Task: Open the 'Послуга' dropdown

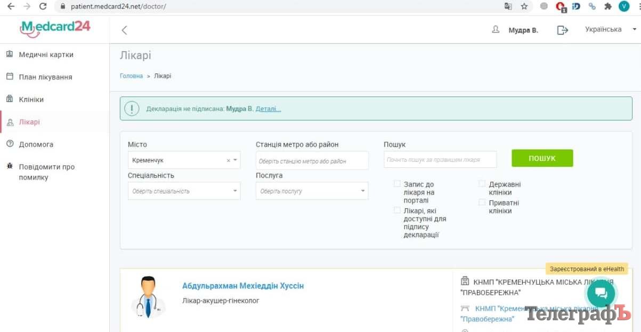Action: point(312,191)
